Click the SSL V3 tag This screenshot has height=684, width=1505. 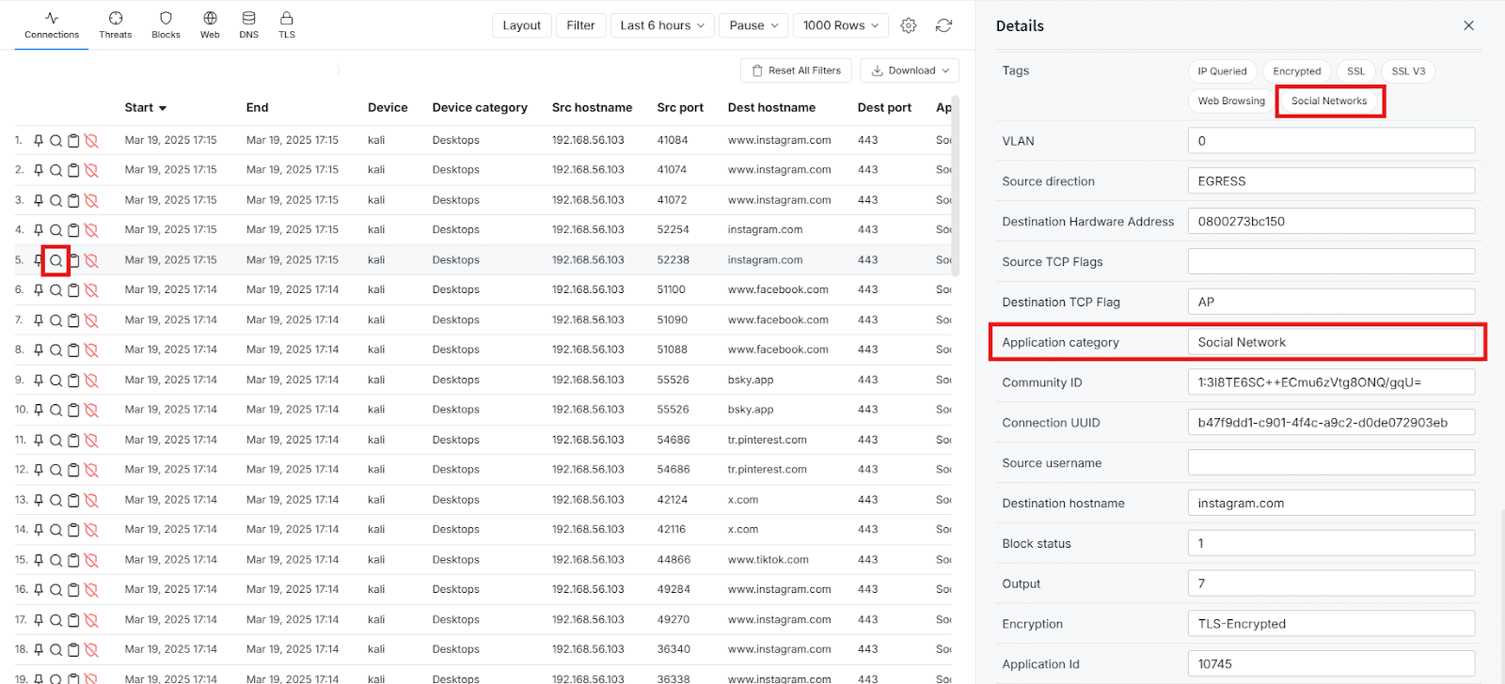point(1408,71)
